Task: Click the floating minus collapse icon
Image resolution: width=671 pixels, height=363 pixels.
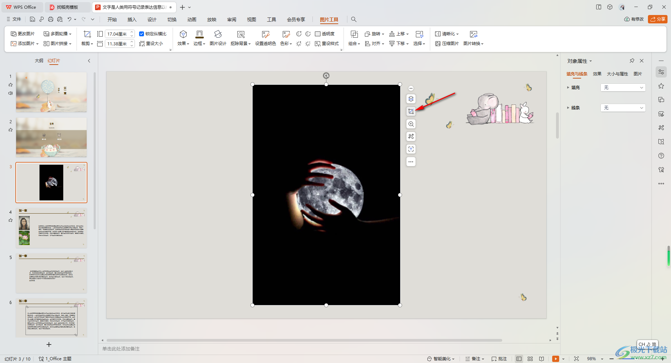Action: coord(411,88)
